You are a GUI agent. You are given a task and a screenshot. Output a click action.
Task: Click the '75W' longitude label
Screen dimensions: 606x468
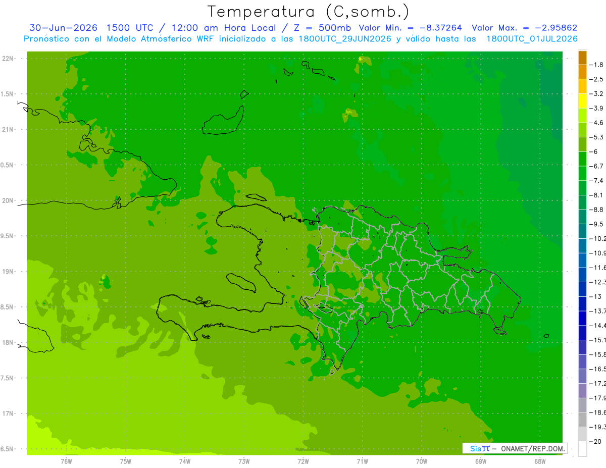tap(125, 461)
